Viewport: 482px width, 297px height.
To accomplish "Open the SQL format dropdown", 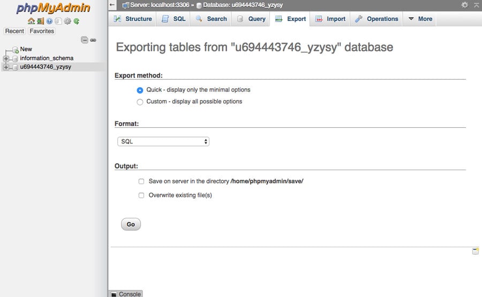I will point(163,142).
